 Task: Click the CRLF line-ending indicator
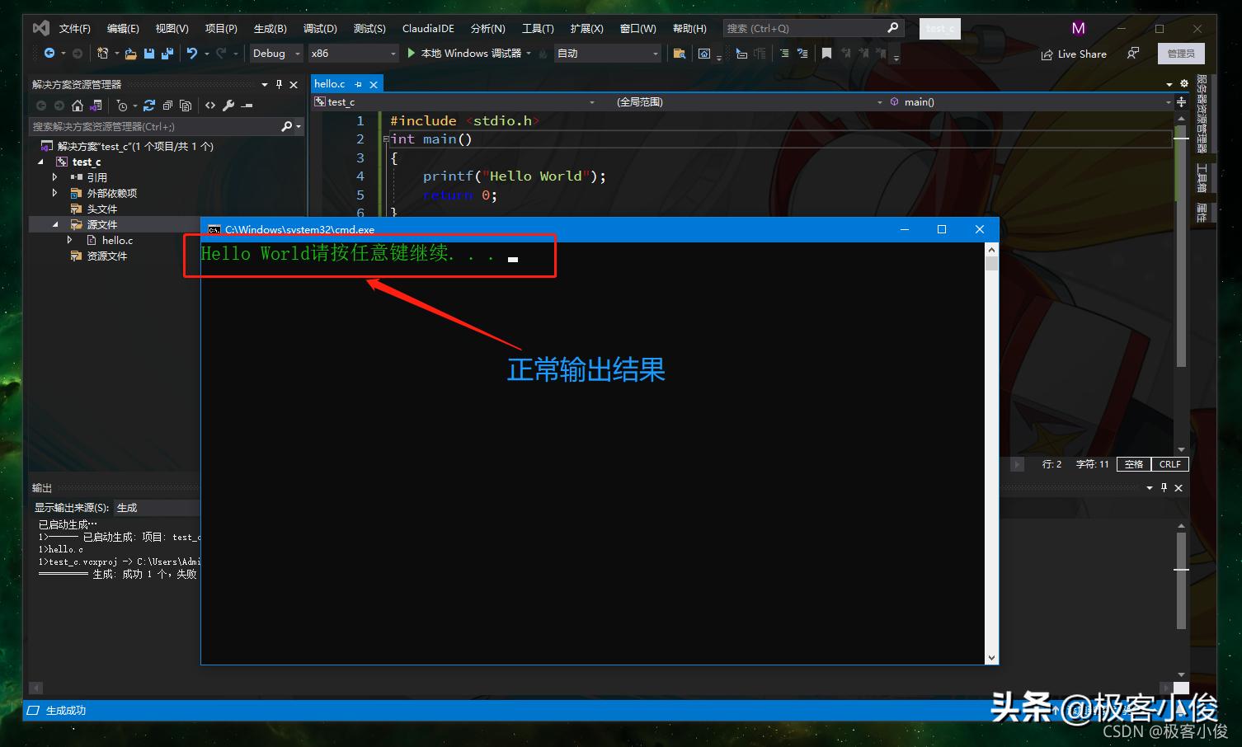pos(1170,464)
